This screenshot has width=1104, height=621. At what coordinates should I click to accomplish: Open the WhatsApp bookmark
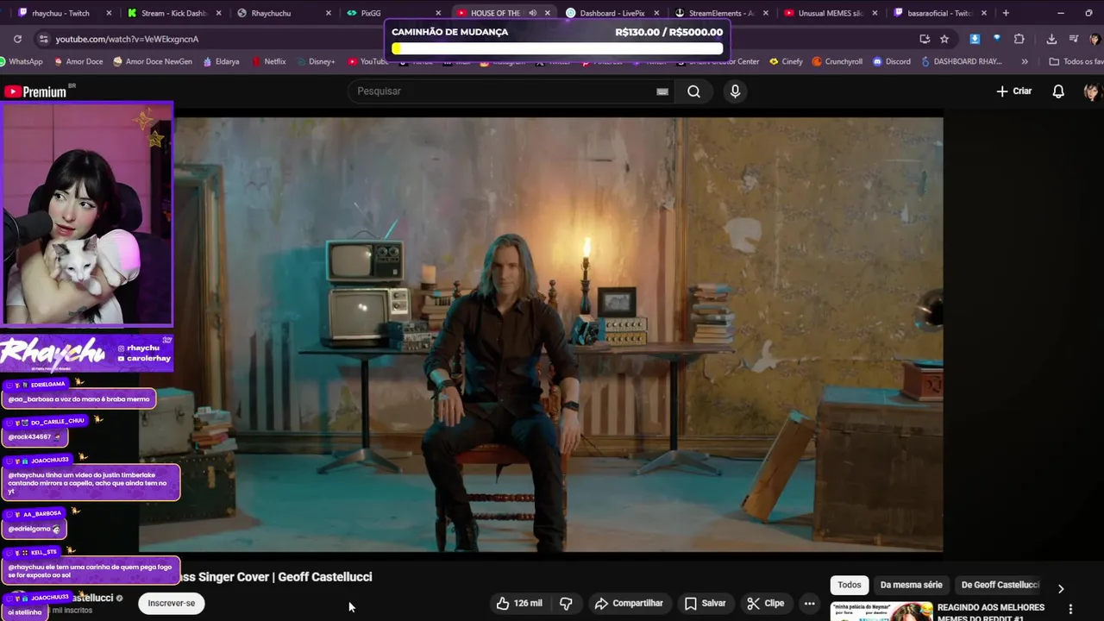22,61
